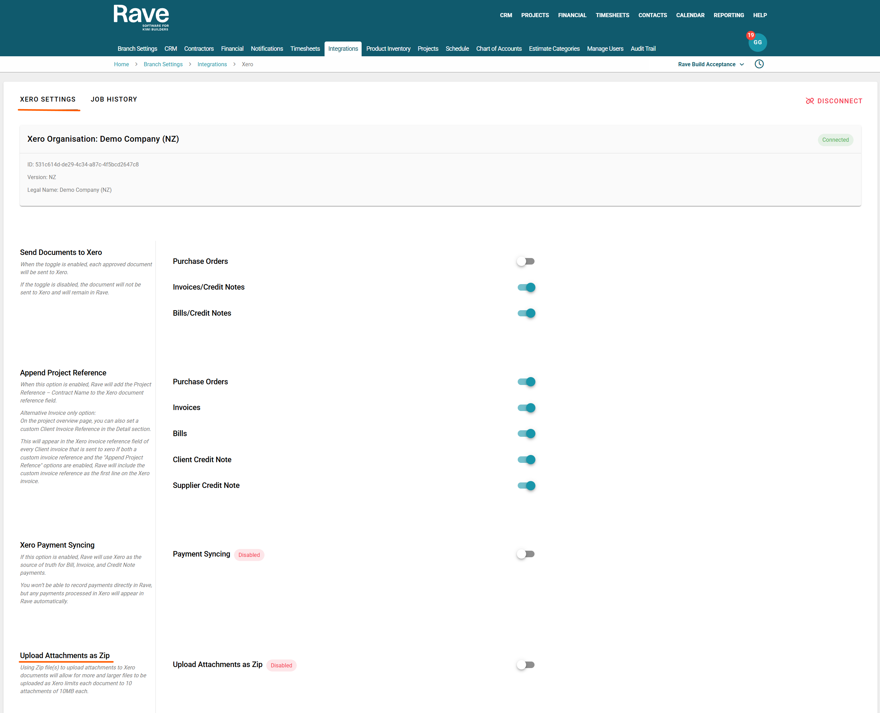Open the Chart of Accounts tab
This screenshot has width=880, height=713.
click(x=498, y=49)
